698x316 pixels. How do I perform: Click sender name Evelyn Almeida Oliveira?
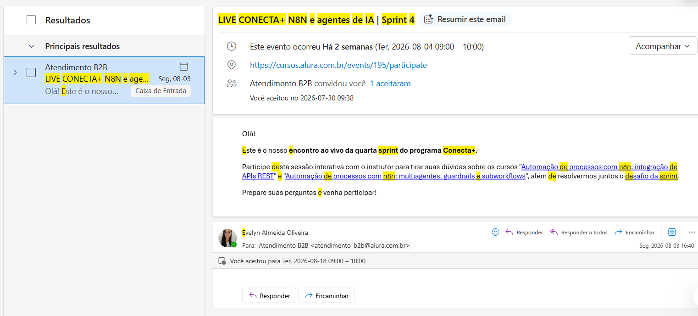275,233
